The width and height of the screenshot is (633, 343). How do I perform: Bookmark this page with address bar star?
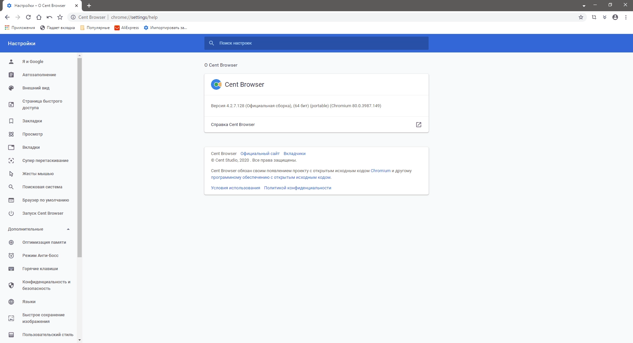pyautogui.click(x=581, y=17)
